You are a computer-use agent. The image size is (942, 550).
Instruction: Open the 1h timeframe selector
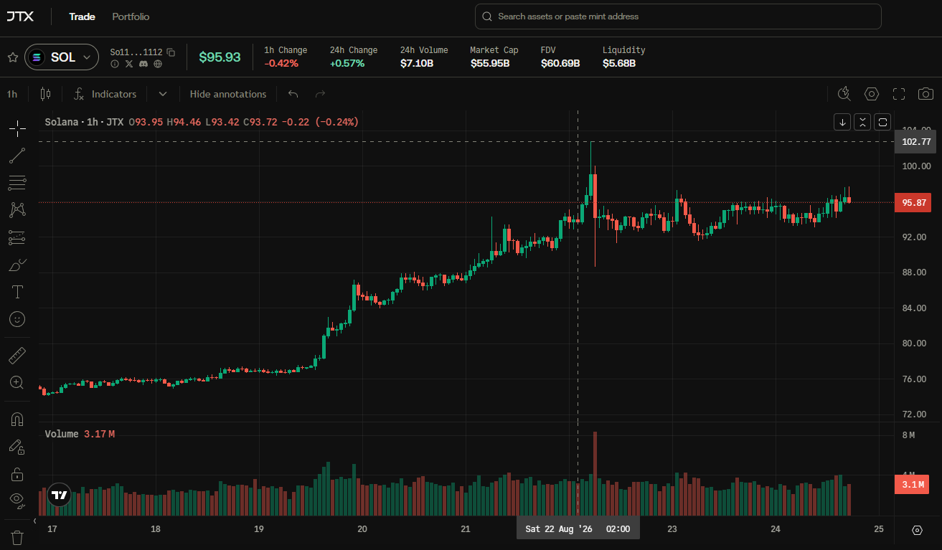click(x=13, y=94)
